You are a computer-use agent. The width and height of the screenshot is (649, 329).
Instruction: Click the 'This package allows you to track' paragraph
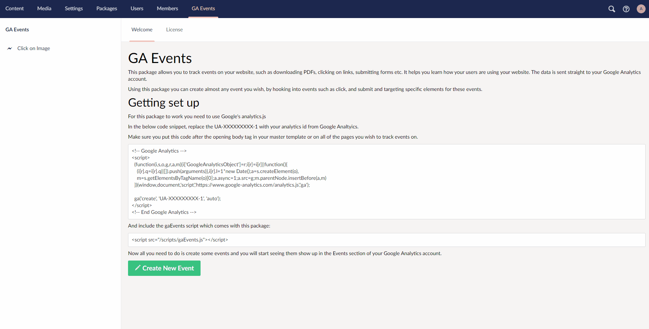(384, 76)
